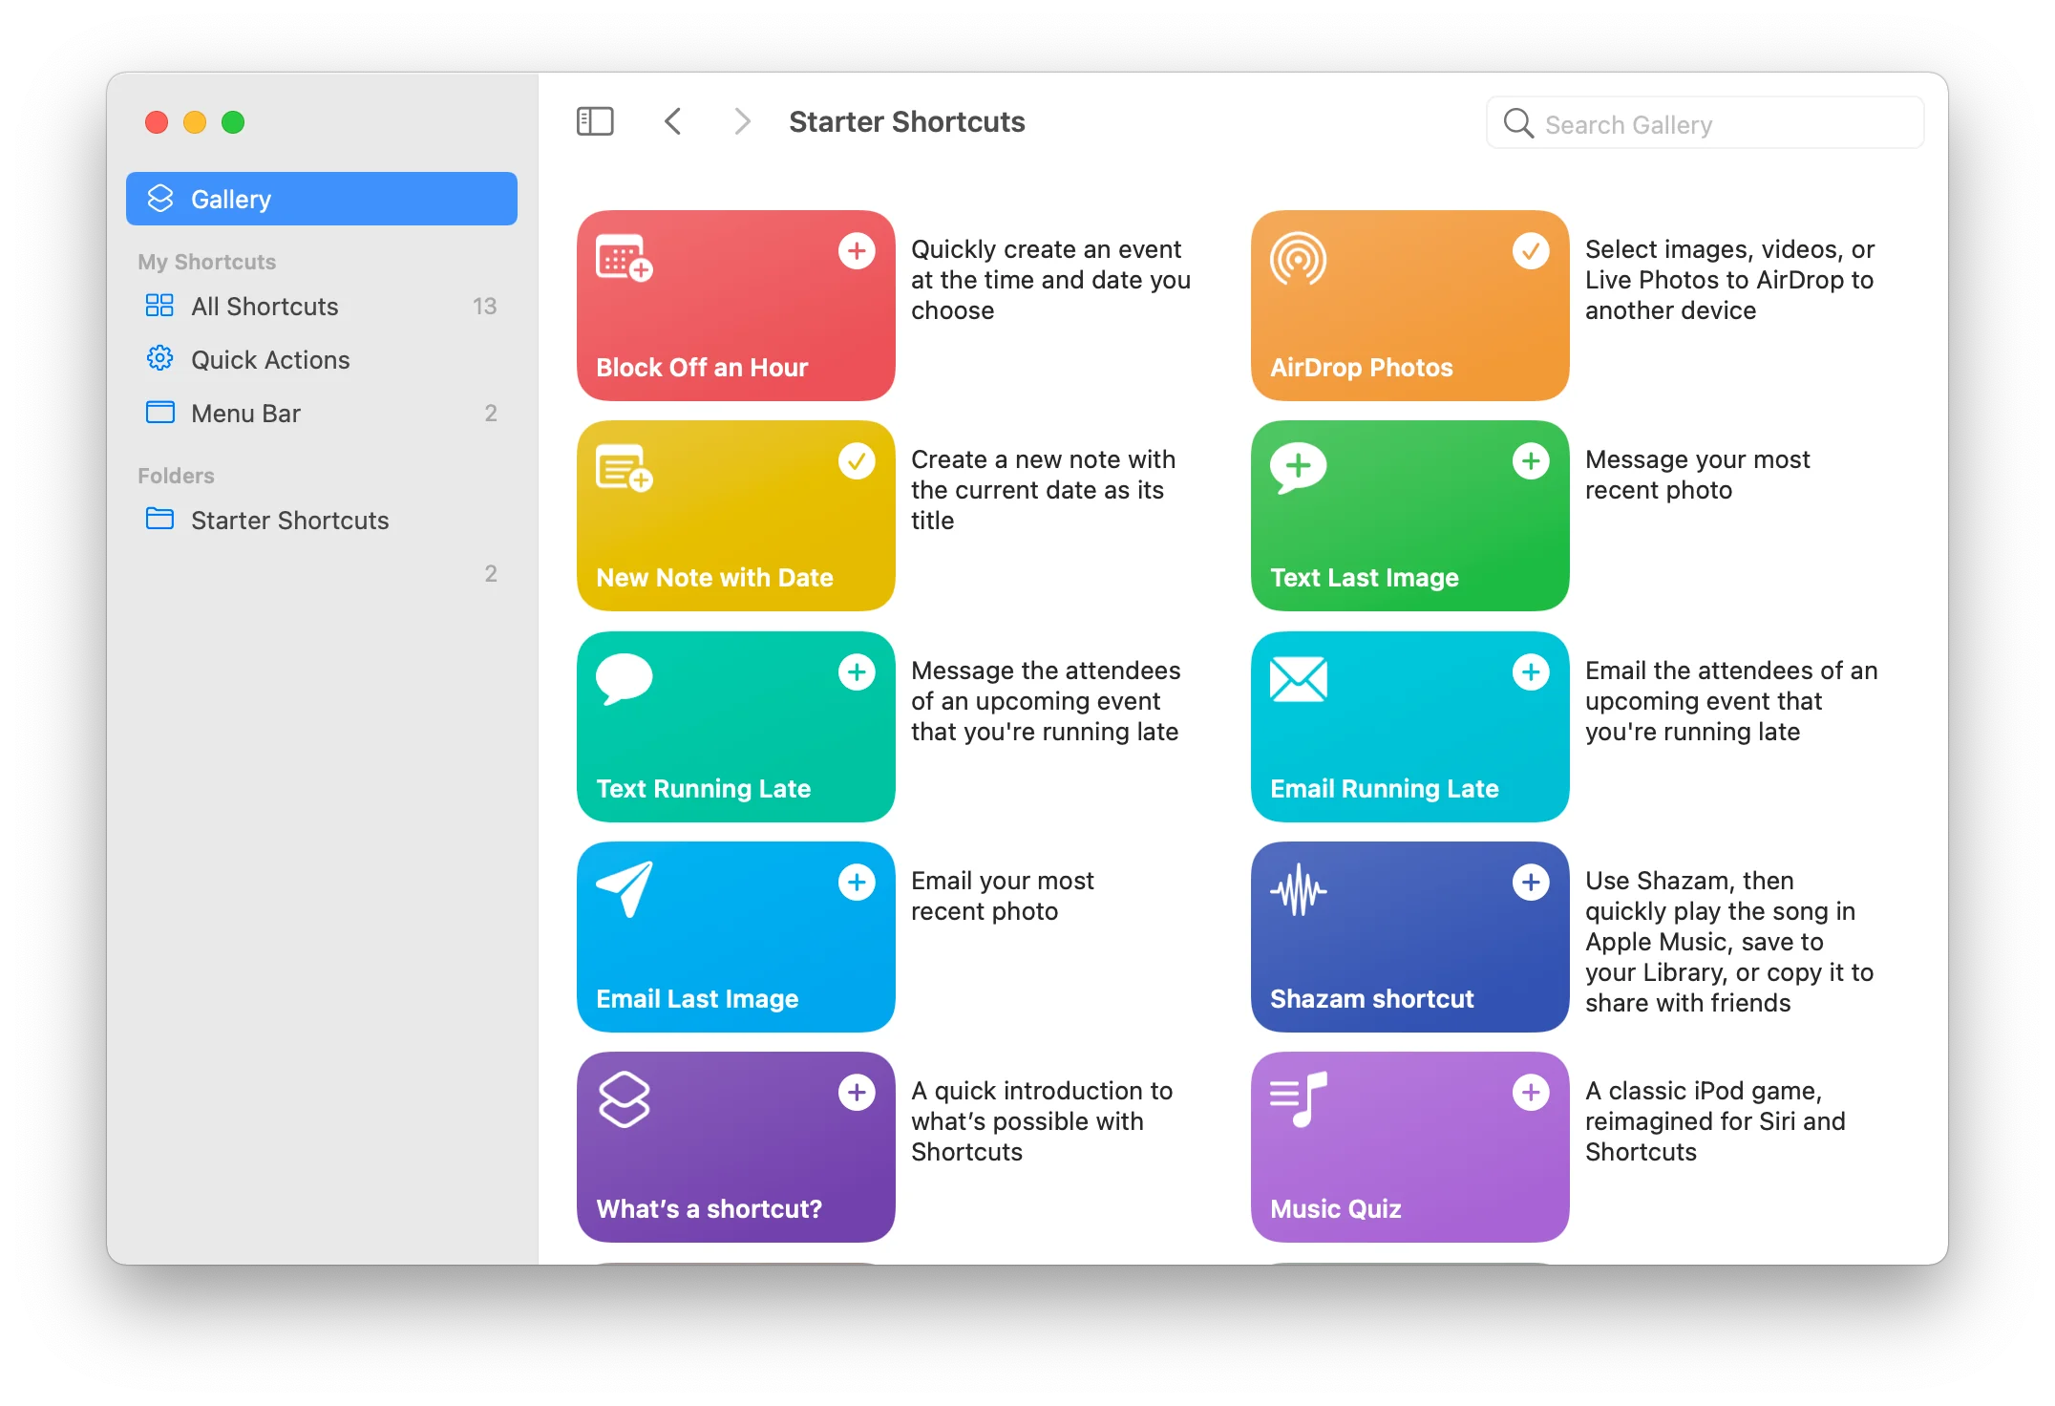Click the envelope icon on Email Running Late
2055x1406 pixels.
point(1298,679)
